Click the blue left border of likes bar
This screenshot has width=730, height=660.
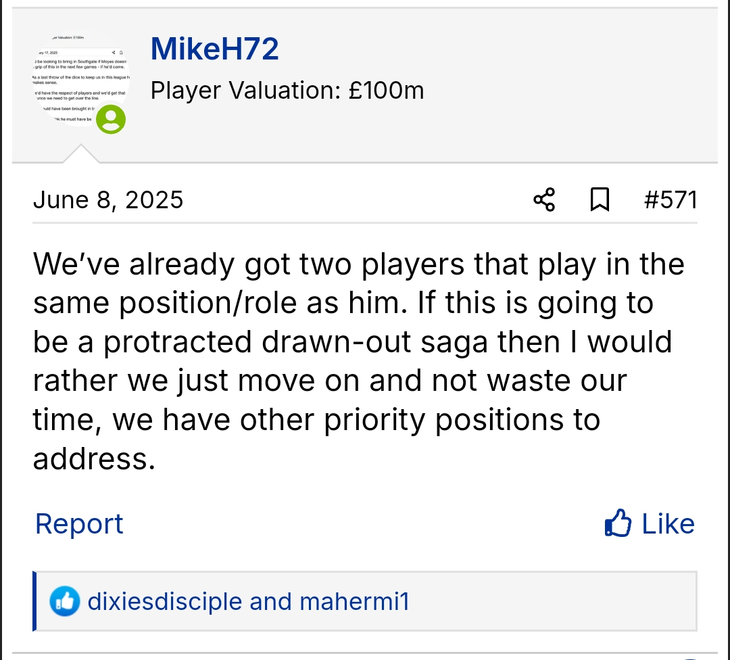[34, 601]
